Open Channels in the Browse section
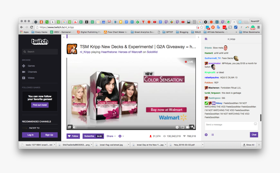This screenshot has height=173, width=280. [x=32, y=72]
